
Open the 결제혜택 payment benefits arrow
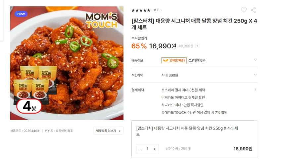pos(256,89)
